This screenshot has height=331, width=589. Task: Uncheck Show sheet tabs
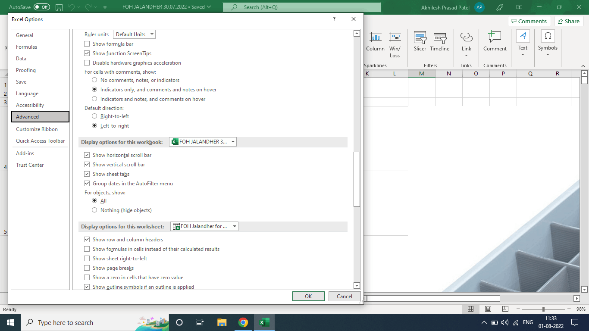87,174
